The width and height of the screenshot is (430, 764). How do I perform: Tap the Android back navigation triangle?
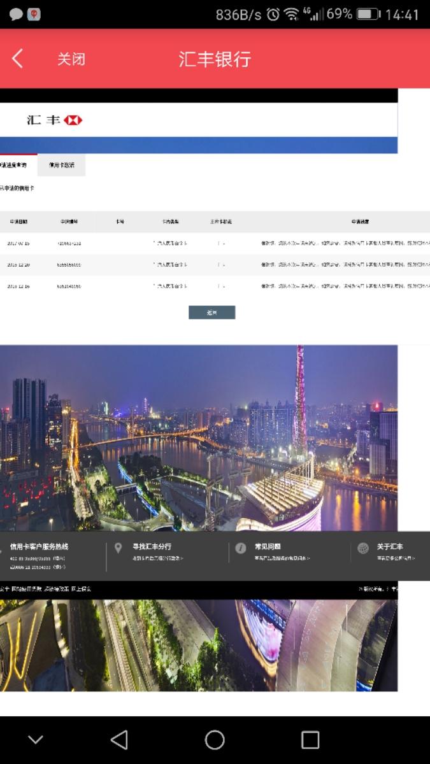(119, 739)
